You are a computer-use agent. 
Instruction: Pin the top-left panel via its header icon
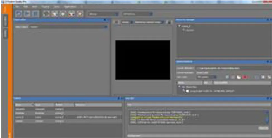105,20
